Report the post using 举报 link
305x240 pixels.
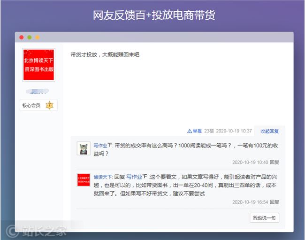click(x=197, y=131)
